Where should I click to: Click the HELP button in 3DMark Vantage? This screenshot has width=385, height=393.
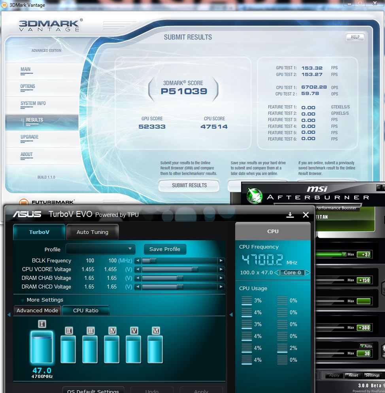355,37
